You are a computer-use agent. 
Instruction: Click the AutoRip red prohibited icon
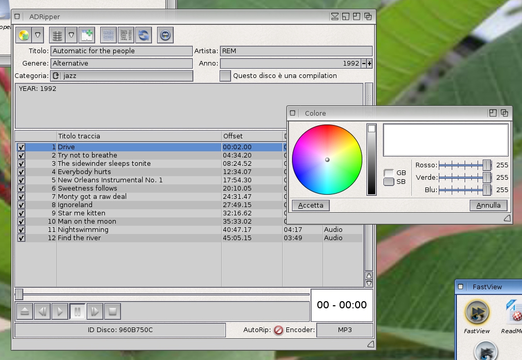278,330
